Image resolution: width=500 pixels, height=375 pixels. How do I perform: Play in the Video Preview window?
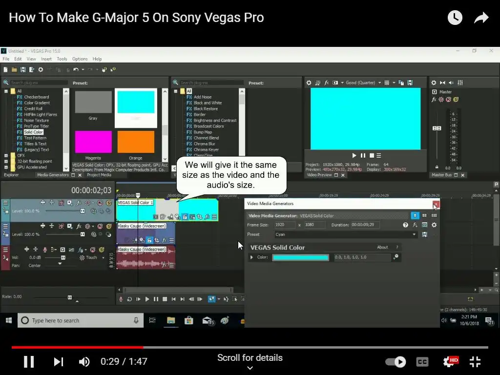[354, 156]
